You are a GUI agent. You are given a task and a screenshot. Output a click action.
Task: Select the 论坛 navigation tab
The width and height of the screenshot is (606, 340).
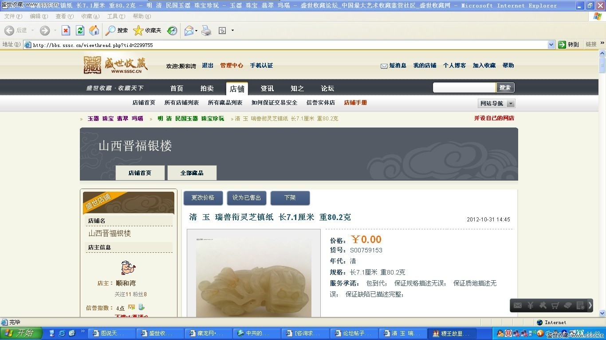click(327, 89)
